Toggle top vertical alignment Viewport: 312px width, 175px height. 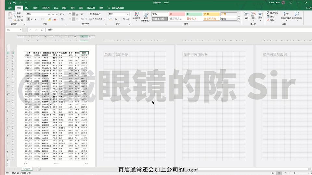click(70, 14)
